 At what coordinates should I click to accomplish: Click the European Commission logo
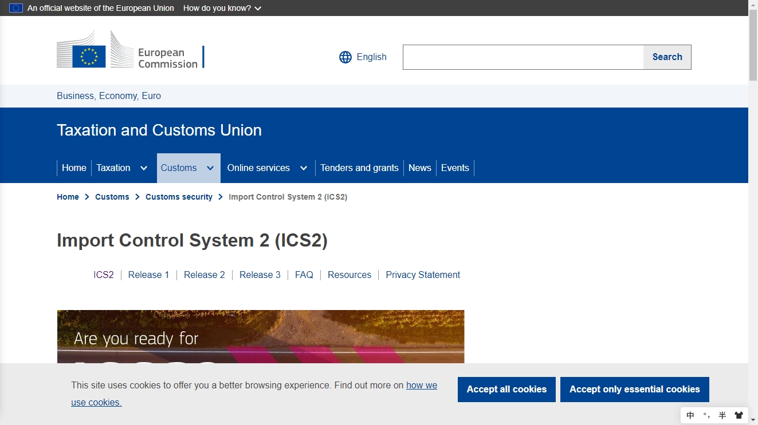tap(130, 50)
